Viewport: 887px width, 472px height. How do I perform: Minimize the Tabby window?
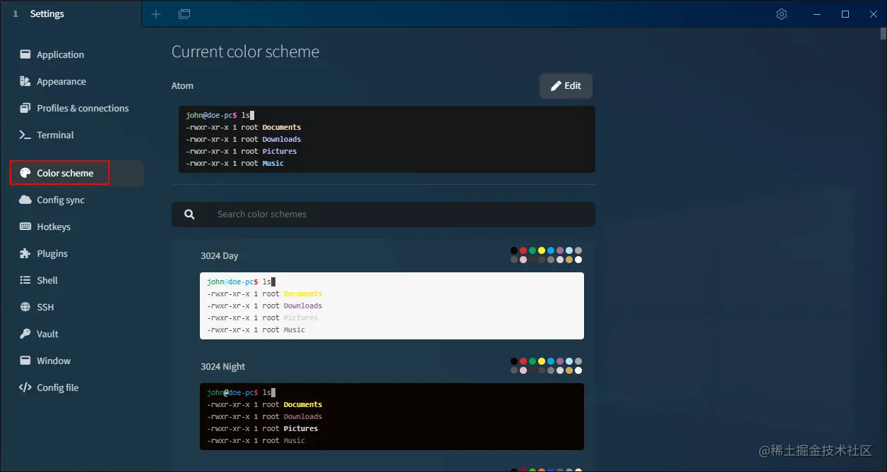[816, 14]
